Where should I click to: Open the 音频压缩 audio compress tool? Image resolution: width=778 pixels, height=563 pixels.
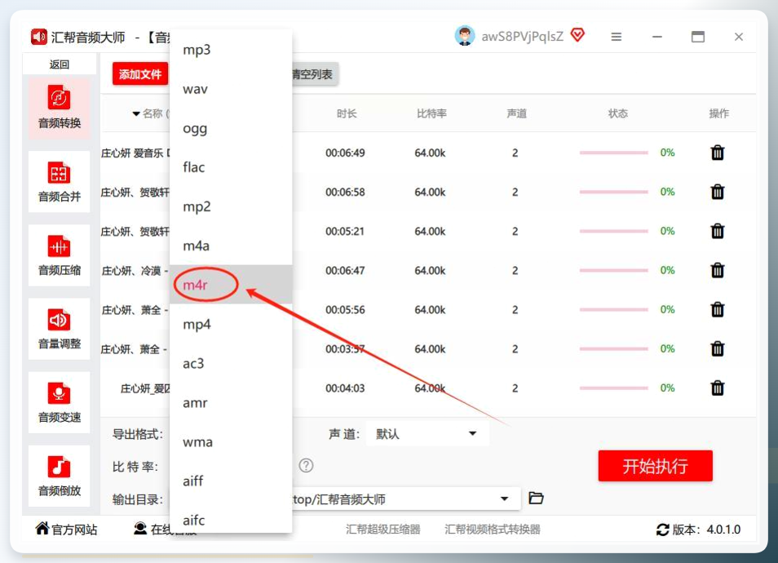click(x=59, y=255)
